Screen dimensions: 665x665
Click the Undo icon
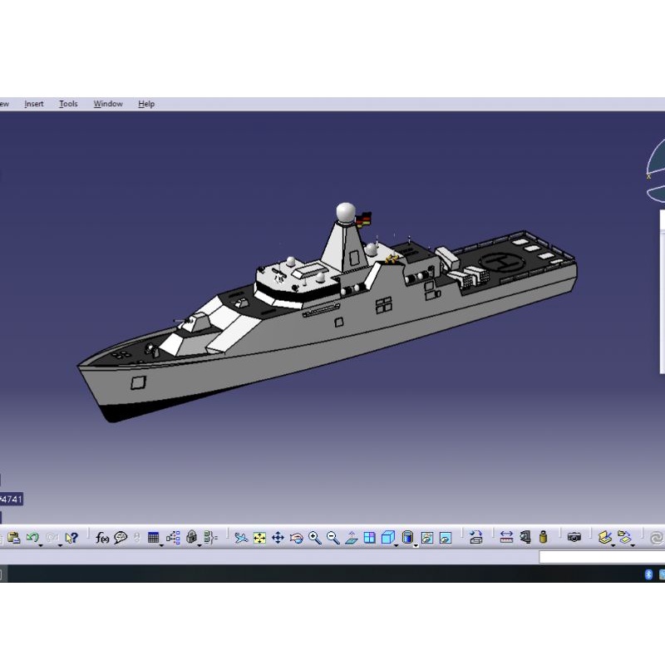pyautogui.click(x=32, y=537)
